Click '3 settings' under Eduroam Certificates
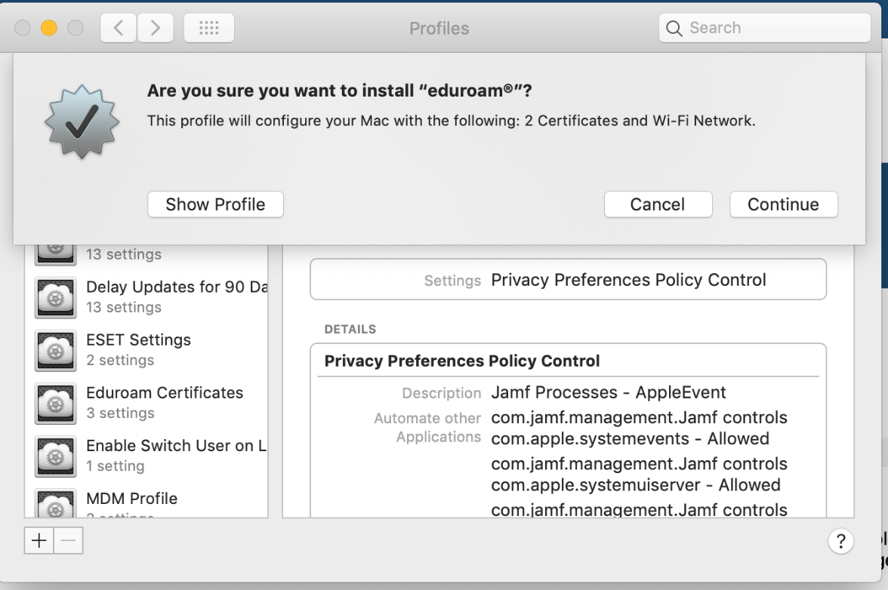Viewport: 888px width, 590px height. [x=120, y=413]
